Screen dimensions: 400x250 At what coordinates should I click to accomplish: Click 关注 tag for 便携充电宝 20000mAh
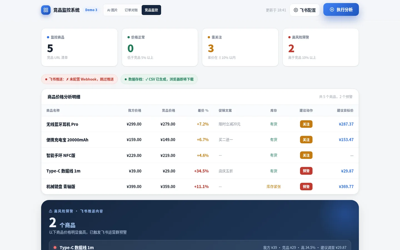pos(306,140)
